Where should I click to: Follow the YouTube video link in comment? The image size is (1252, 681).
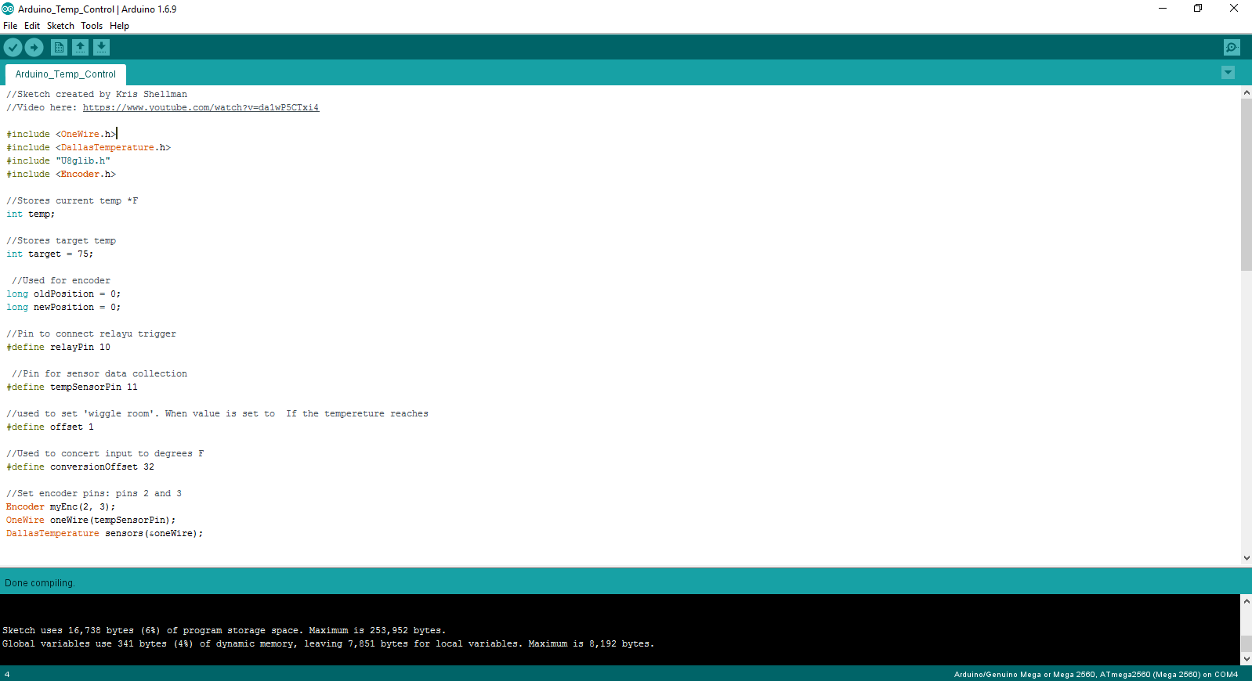201,108
